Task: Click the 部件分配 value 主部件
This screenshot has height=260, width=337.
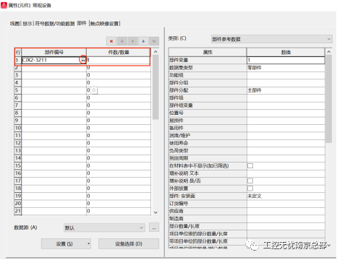Action: click(x=286, y=90)
